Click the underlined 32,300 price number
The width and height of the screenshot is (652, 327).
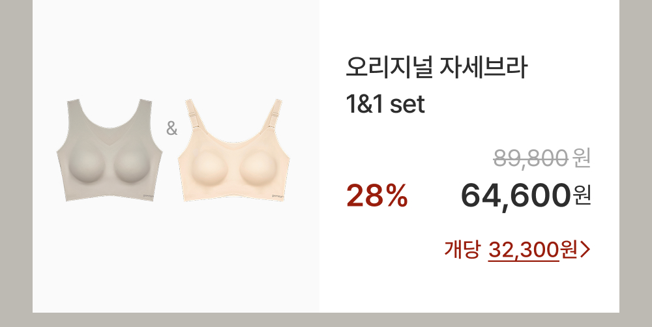point(524,249)
